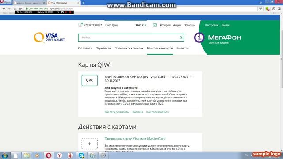
Task: Open Настройки in the green header
Action: (x=211, y=25)
